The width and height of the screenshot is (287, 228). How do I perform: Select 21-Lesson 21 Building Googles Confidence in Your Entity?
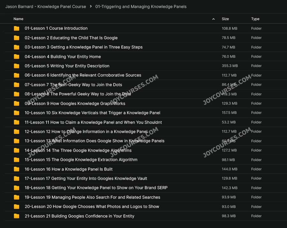[x=79, y=216]
